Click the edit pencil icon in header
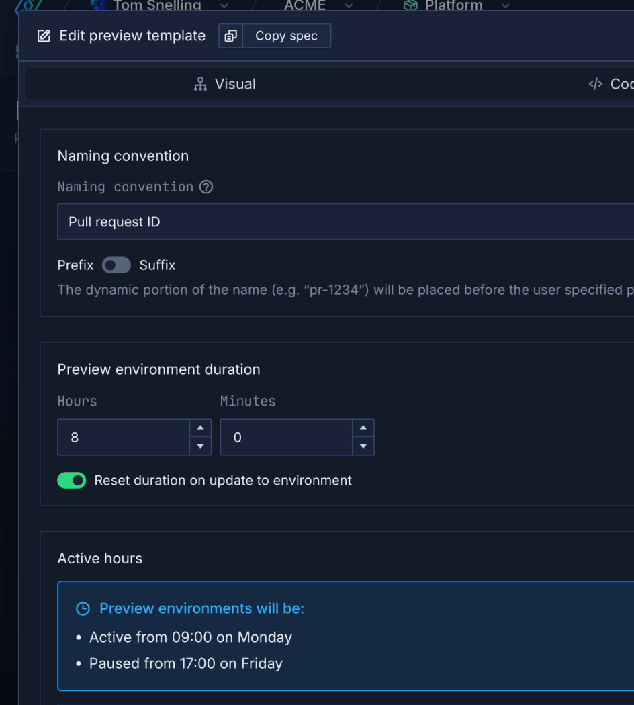Viewport: 634px width, 705px height. 44,36
